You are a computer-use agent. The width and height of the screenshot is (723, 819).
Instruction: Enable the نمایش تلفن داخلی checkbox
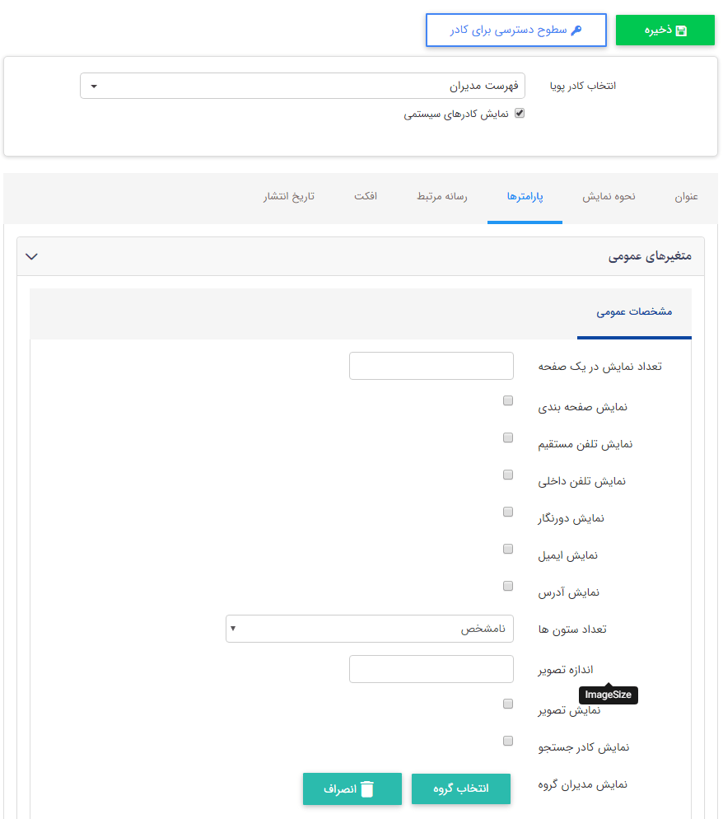pyautogui.click(x=508, y=474)
